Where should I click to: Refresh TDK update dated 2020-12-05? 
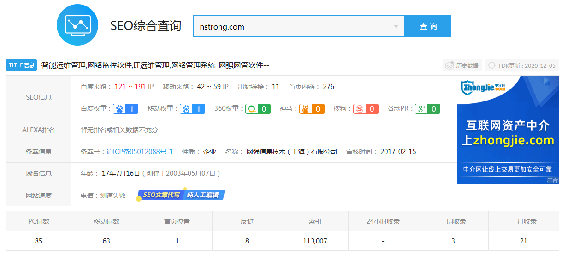522,65
